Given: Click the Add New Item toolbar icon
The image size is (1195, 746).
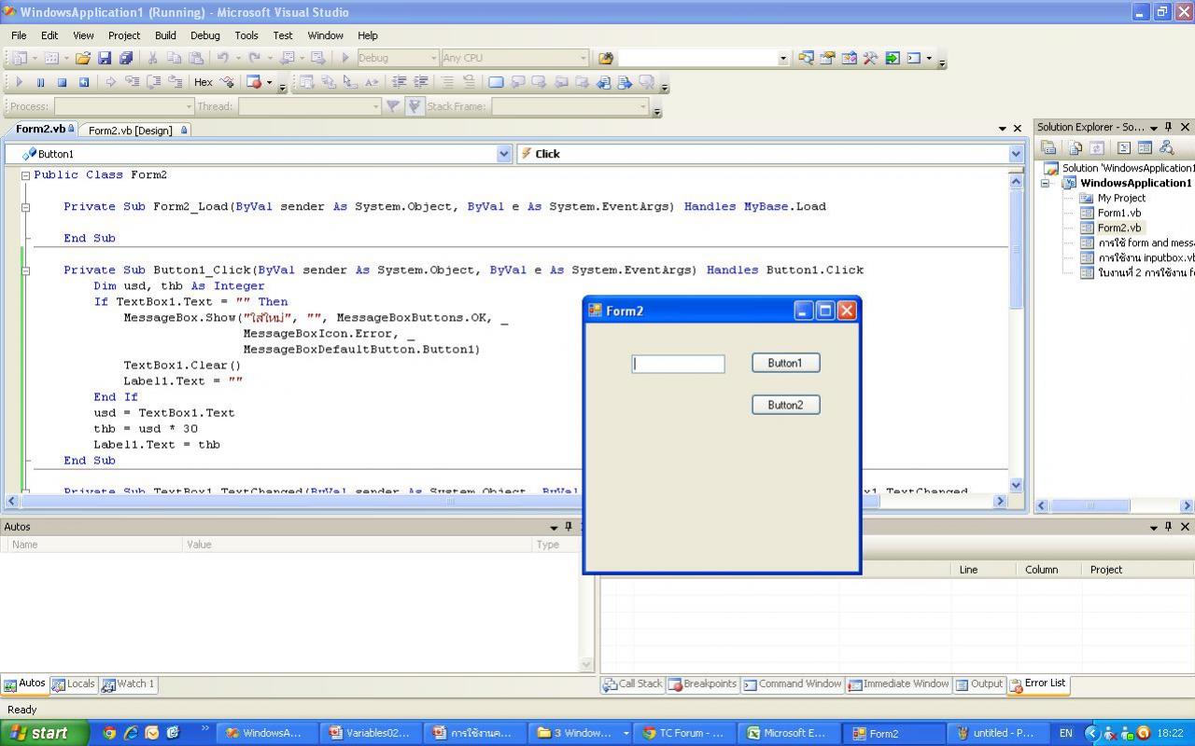Looking at the screenshot, I should click(51, 58).
